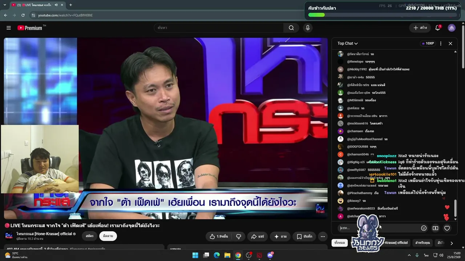Viewport: 465px width, 261px height.
Task: Click the search magnifier button
Action: (291, 28)
